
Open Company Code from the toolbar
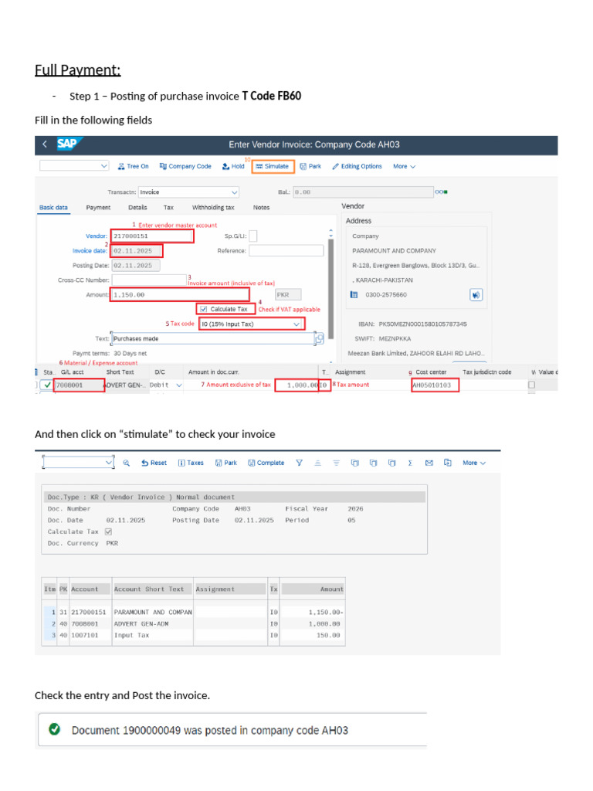(x=185, y=167)
